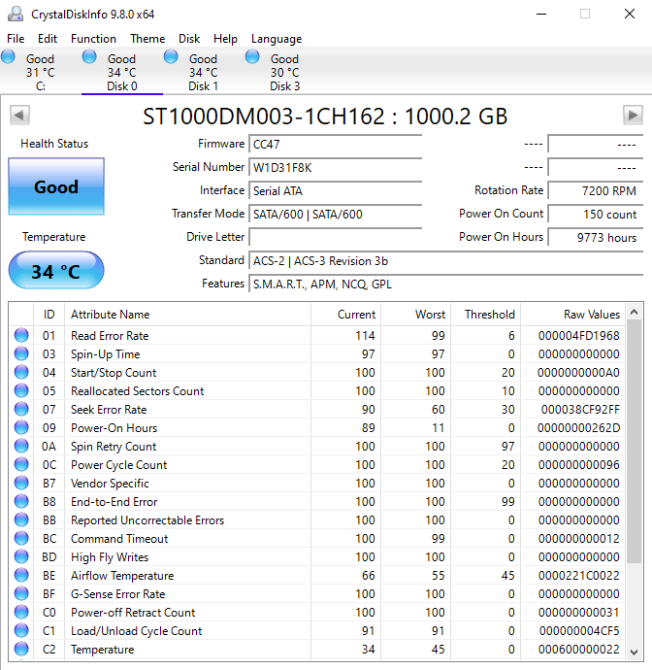Click status orb for Power-On Hours row
Screen dimensions: 652x670
pyautogui.click(x=21, y=427)
